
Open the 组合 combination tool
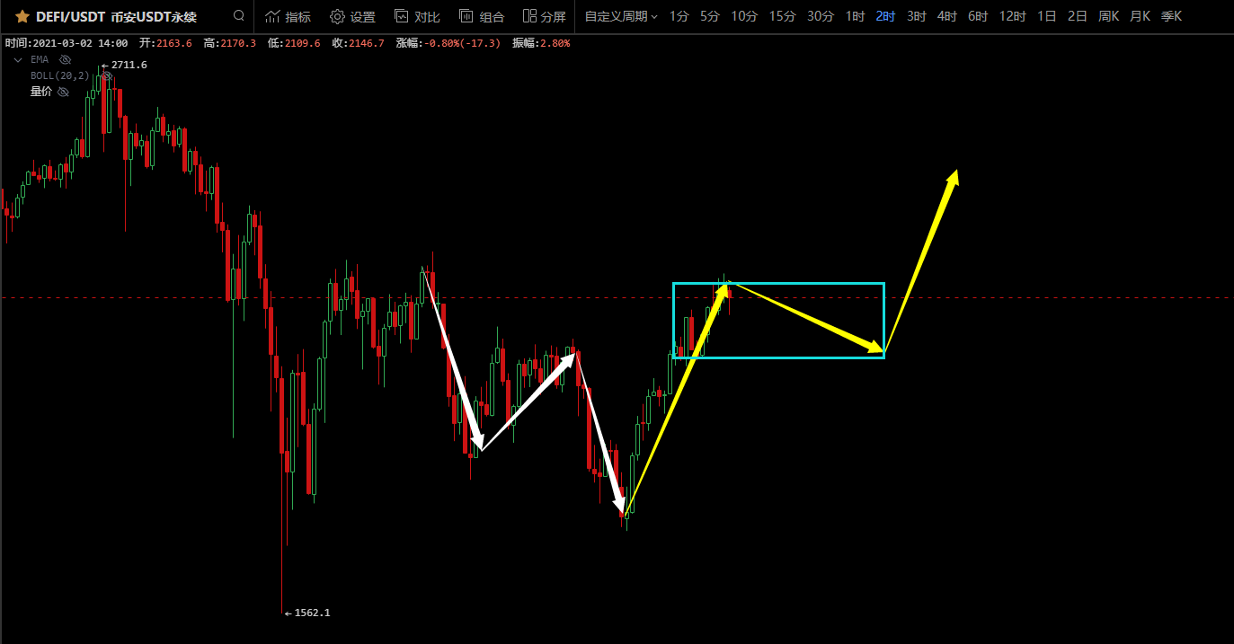pyautogui.click(x=482, y=16)
